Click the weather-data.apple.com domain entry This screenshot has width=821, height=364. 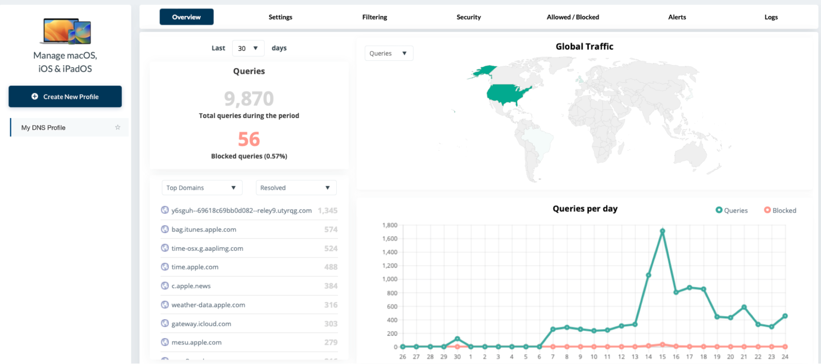pos(208,305)
